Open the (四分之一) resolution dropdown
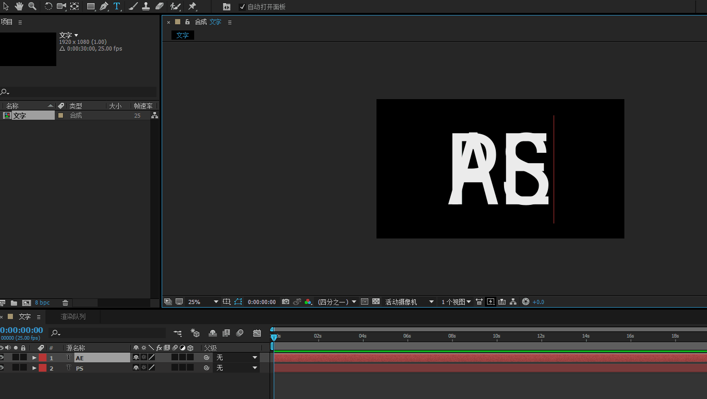The image size is (707, 399). click(x=337, y=302)
